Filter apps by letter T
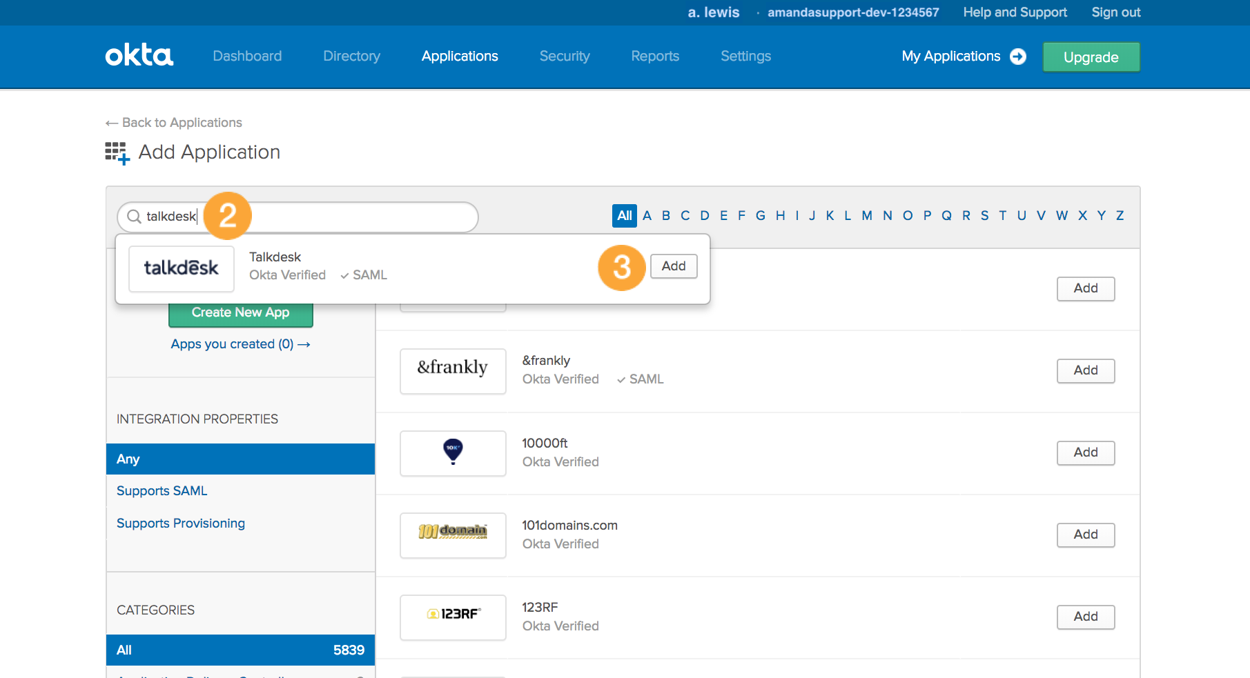This screenshot has height=678, width=1250. point(1003,216)
